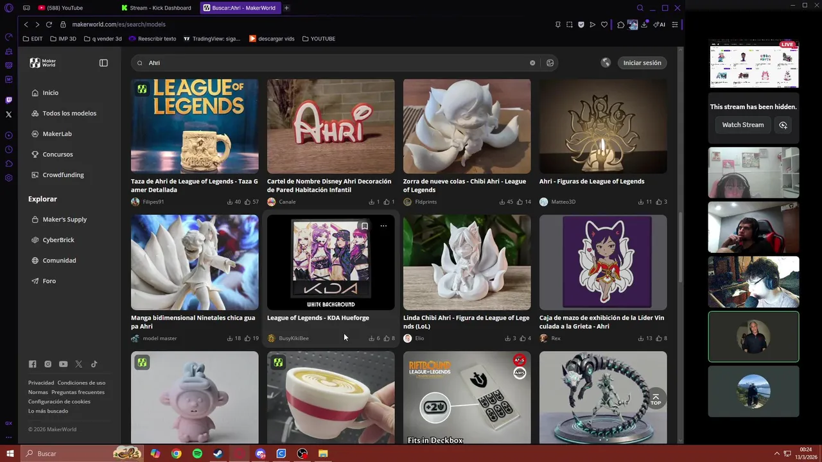Image resolution: width=822 pixels, height=462 pixels.
Task: Open Ahri - Figuras de League of Legends title
Action: 591,182
